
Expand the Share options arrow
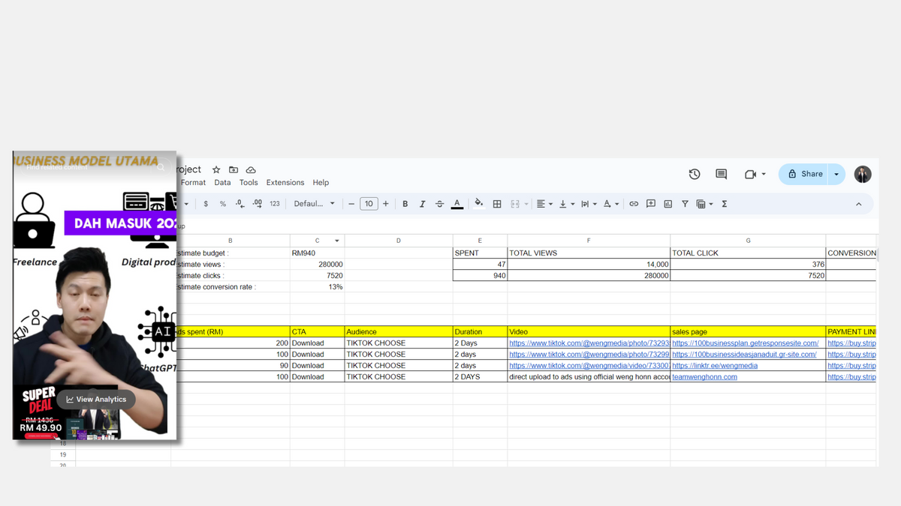(836, 174)
